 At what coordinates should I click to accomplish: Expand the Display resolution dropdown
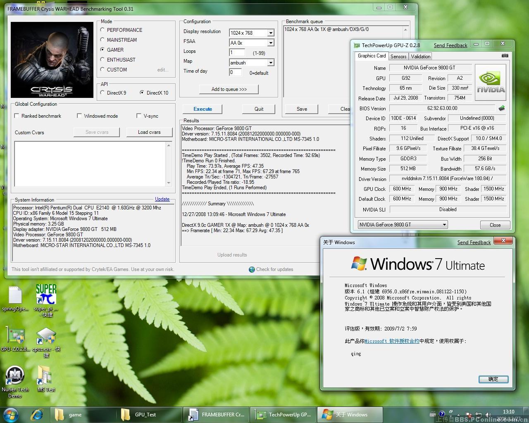coord(271,33)
